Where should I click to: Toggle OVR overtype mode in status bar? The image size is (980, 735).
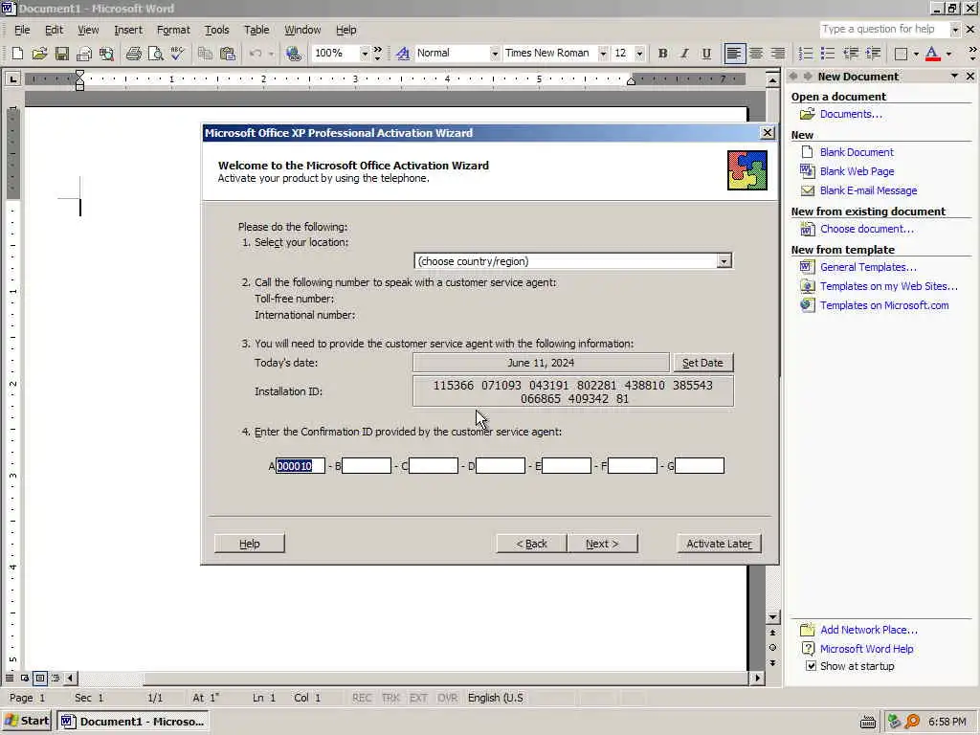(447, 698)
